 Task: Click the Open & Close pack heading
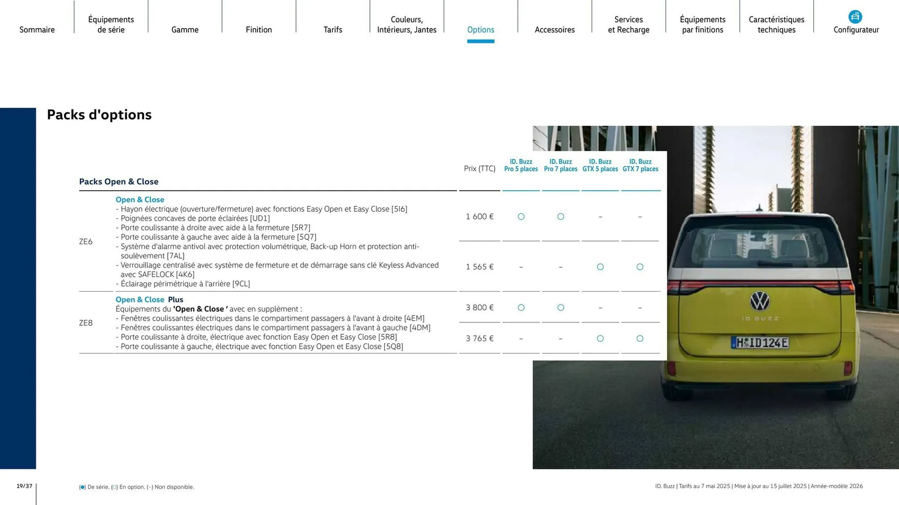[x=140, y=200]
